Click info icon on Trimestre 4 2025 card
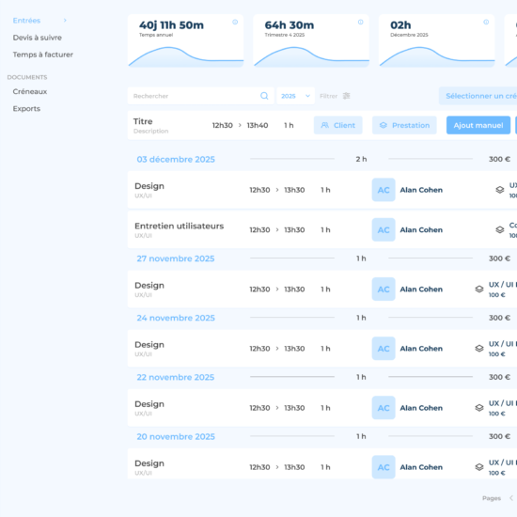 click(361, 23)
